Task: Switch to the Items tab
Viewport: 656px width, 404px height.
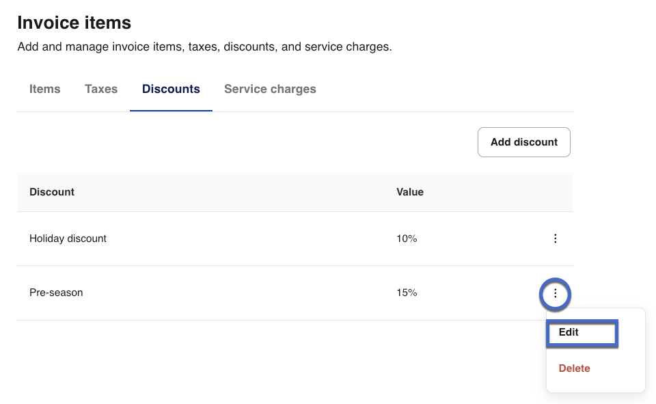Action: [x=45, y=89]
